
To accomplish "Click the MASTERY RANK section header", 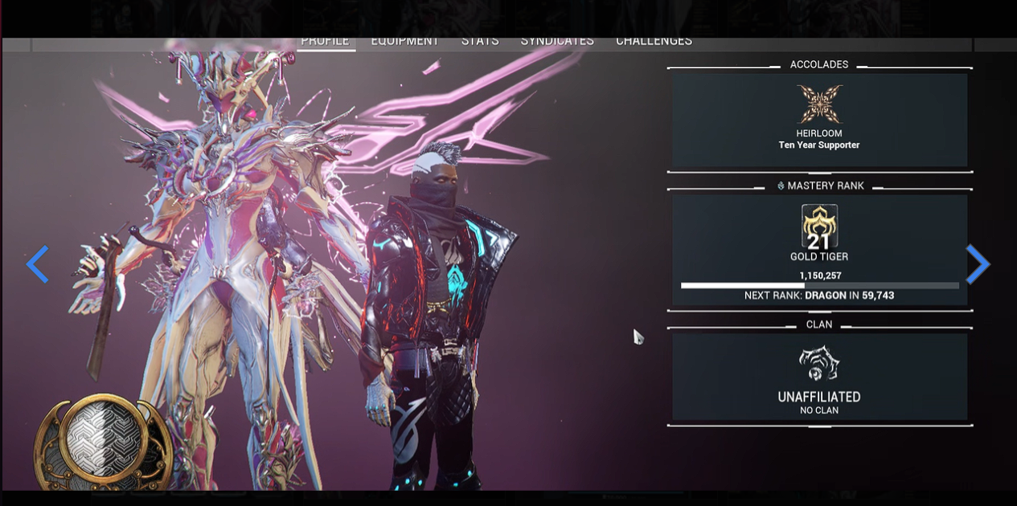I will pyautogui.click(x=826, y=186).
